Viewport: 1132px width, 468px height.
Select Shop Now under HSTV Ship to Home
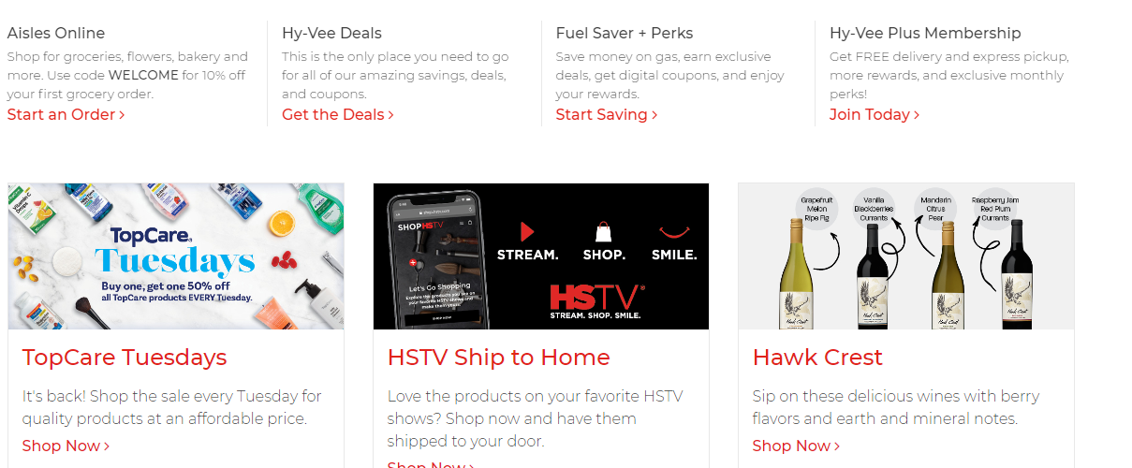[x=431, y=464]
